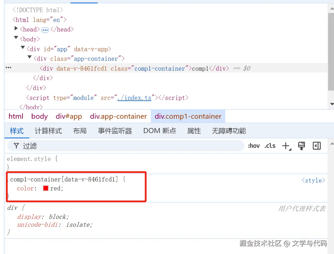The image size is (334, 254).
Task: Click the 用户代理样式表 label
Action: pyautogui.click(x=302, y=209)
